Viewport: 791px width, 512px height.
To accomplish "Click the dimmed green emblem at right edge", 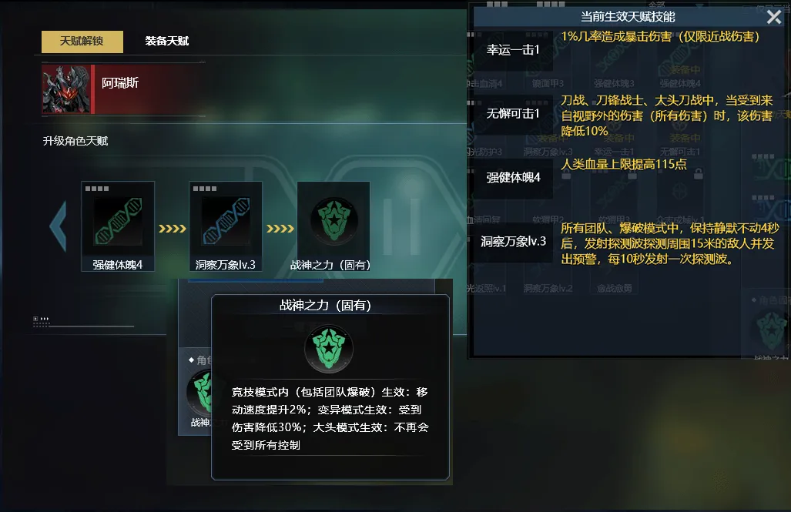I will pyautogui.click(x=771, y=330).
